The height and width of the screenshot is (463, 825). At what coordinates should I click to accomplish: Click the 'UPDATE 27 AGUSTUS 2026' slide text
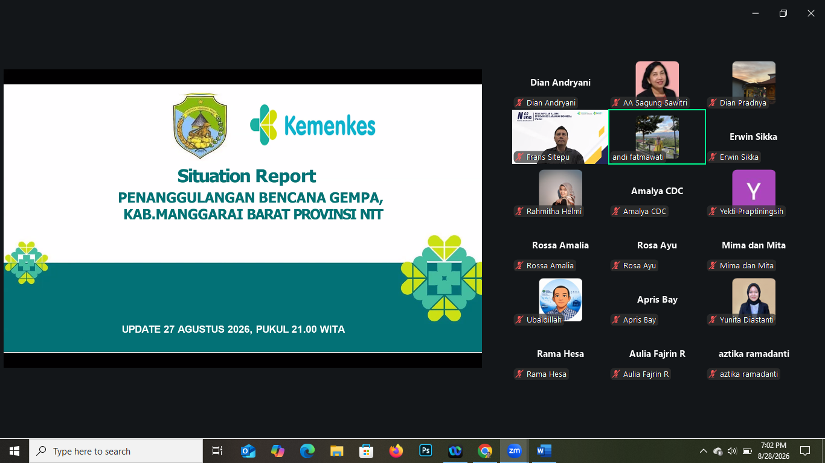pyautogui.click(x=187, y=329)
